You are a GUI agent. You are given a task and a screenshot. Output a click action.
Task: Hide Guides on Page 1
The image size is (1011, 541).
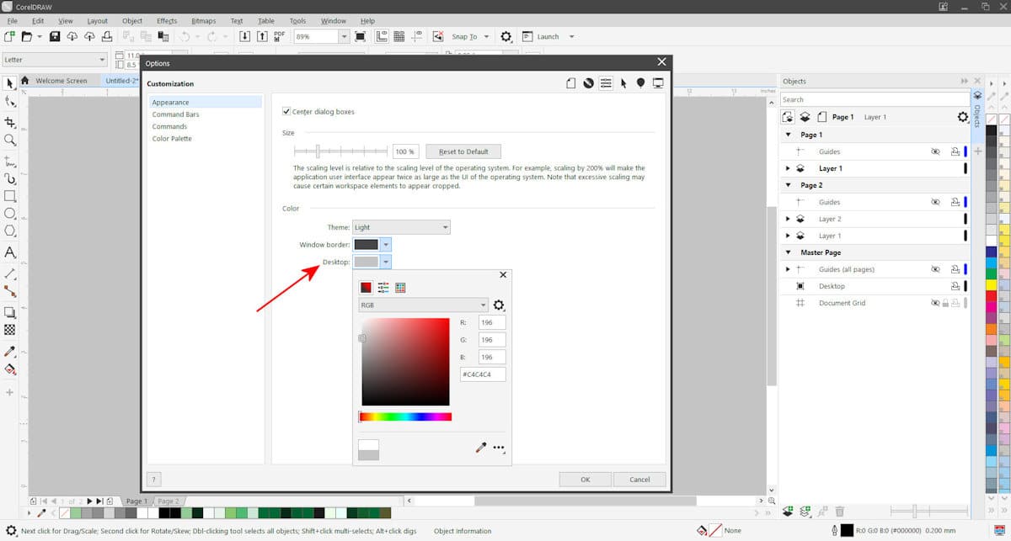coord(935,151)
